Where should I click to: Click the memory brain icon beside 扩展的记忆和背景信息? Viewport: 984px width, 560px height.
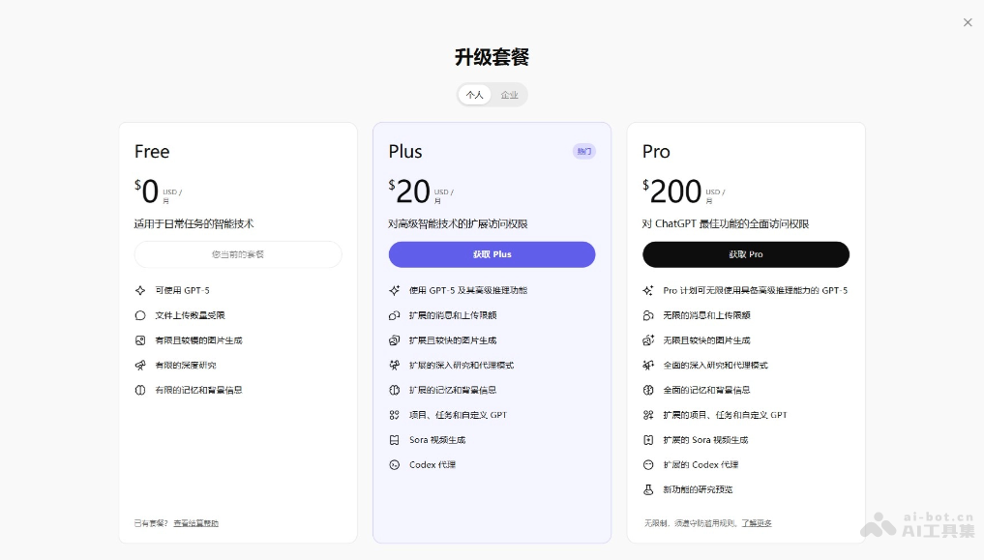394,390
